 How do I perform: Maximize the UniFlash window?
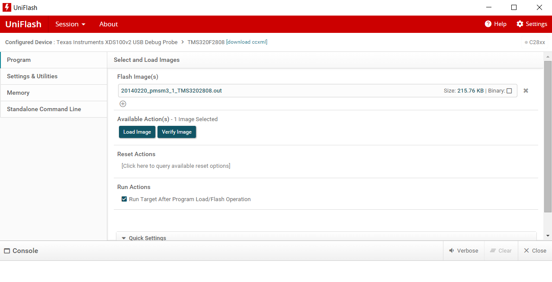514,7
